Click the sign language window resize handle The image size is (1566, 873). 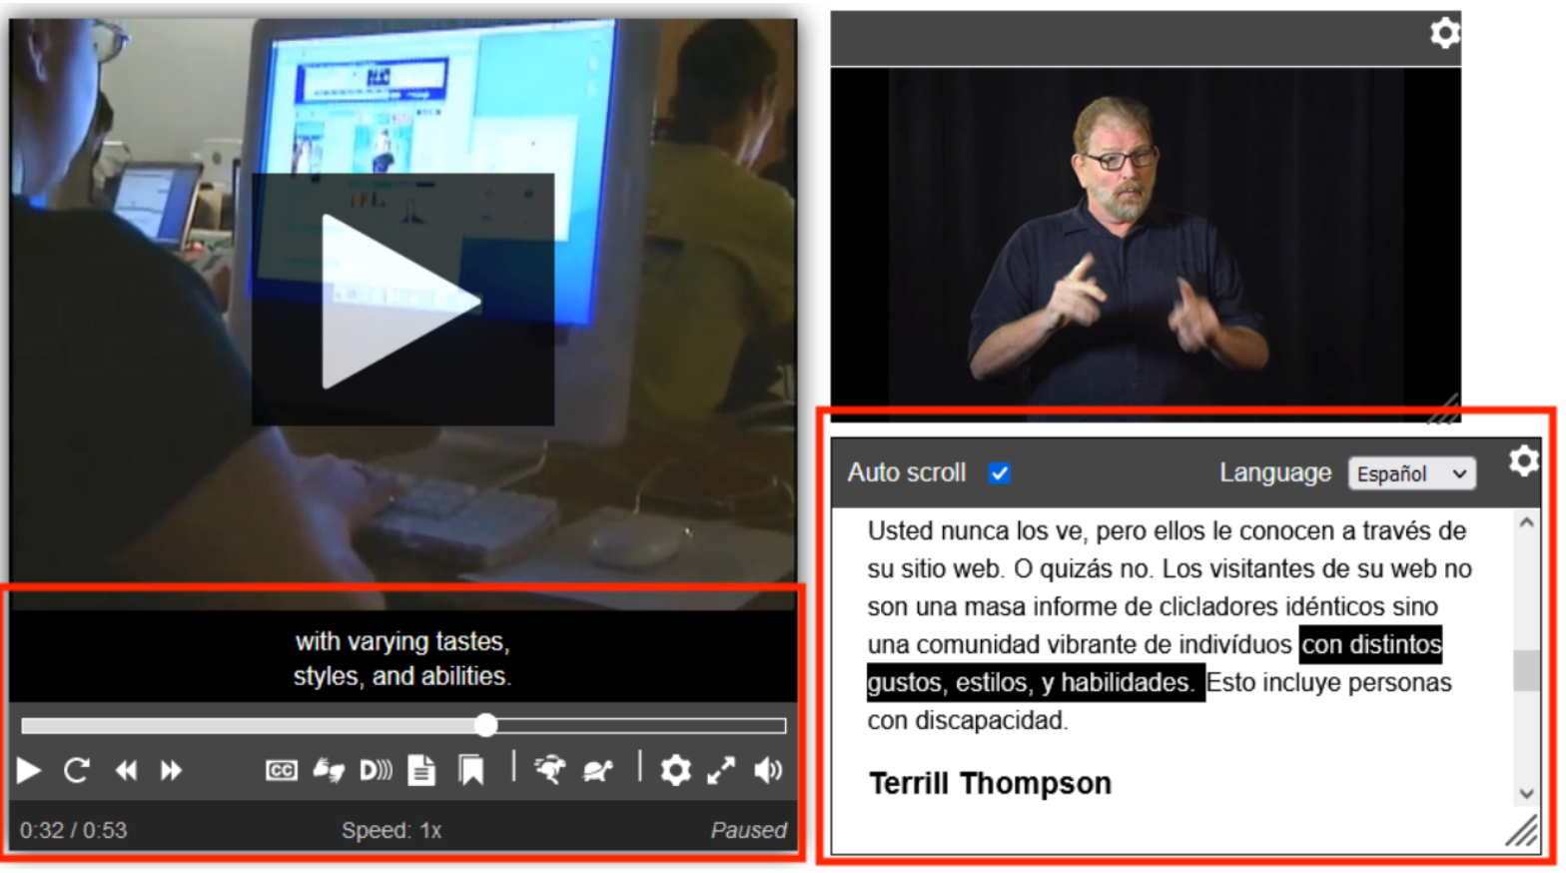(x=1445, y=408)
